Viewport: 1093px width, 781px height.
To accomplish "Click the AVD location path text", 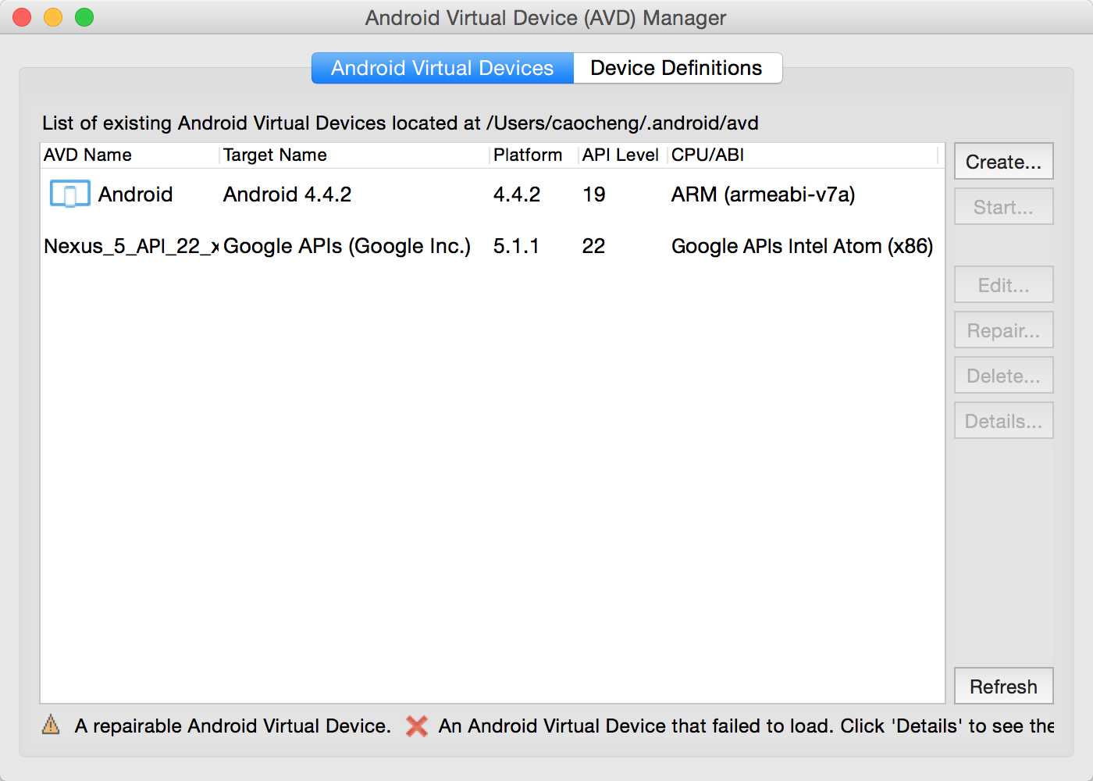I will point(622,123).
